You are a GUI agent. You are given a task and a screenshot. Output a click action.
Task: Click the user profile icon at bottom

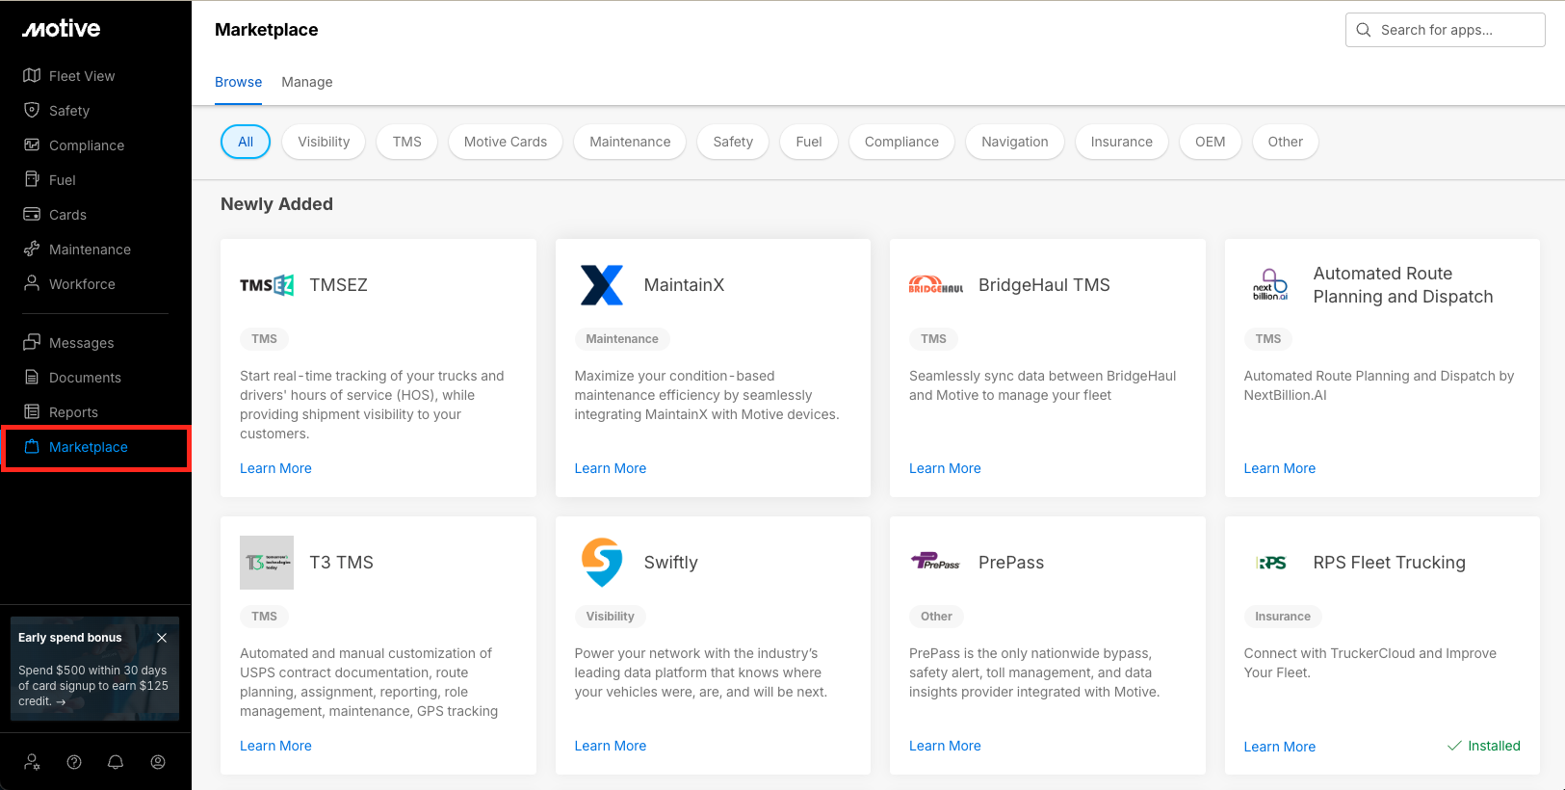point(158,762)
